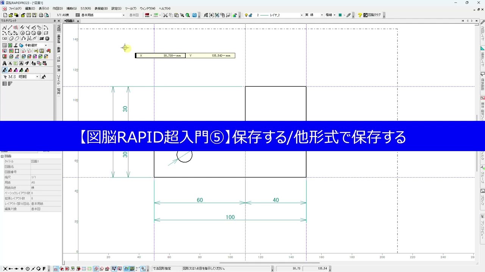Click the 補助レイヤ side panel tab
Viewport: 485px width, 272px height.
click(483, 57)
